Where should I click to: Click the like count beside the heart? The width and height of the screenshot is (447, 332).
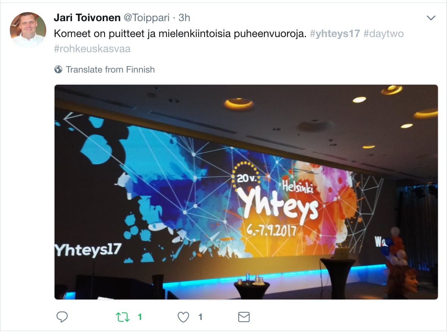click(x=200, y=317)
